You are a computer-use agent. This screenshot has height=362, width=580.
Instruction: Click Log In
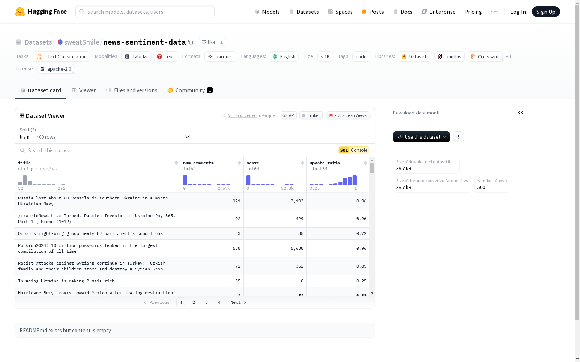518,12
